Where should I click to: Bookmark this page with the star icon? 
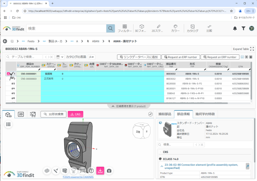pyautogui.click(x=231, y=11)
